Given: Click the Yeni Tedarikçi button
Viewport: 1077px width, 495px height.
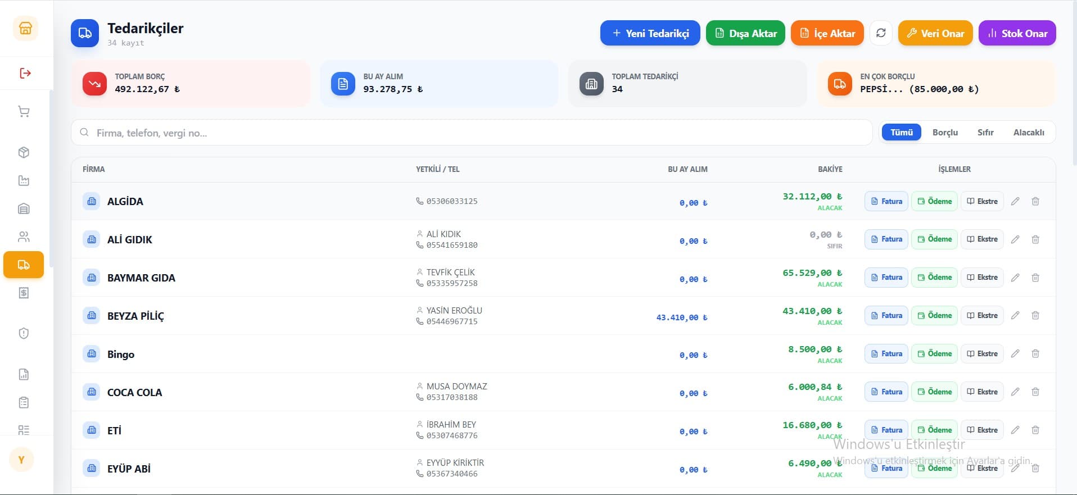Looking at the screenshot, I should click(x=650, y=33).
